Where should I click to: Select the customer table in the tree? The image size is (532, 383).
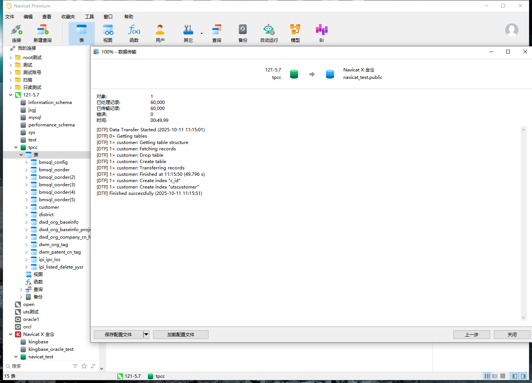tap(49, 207)
